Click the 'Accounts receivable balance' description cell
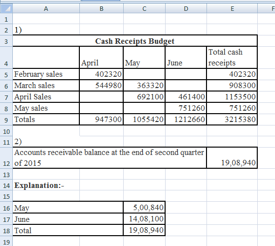The width and height of the screenshot is (275, 246). (x=109, y=158)
